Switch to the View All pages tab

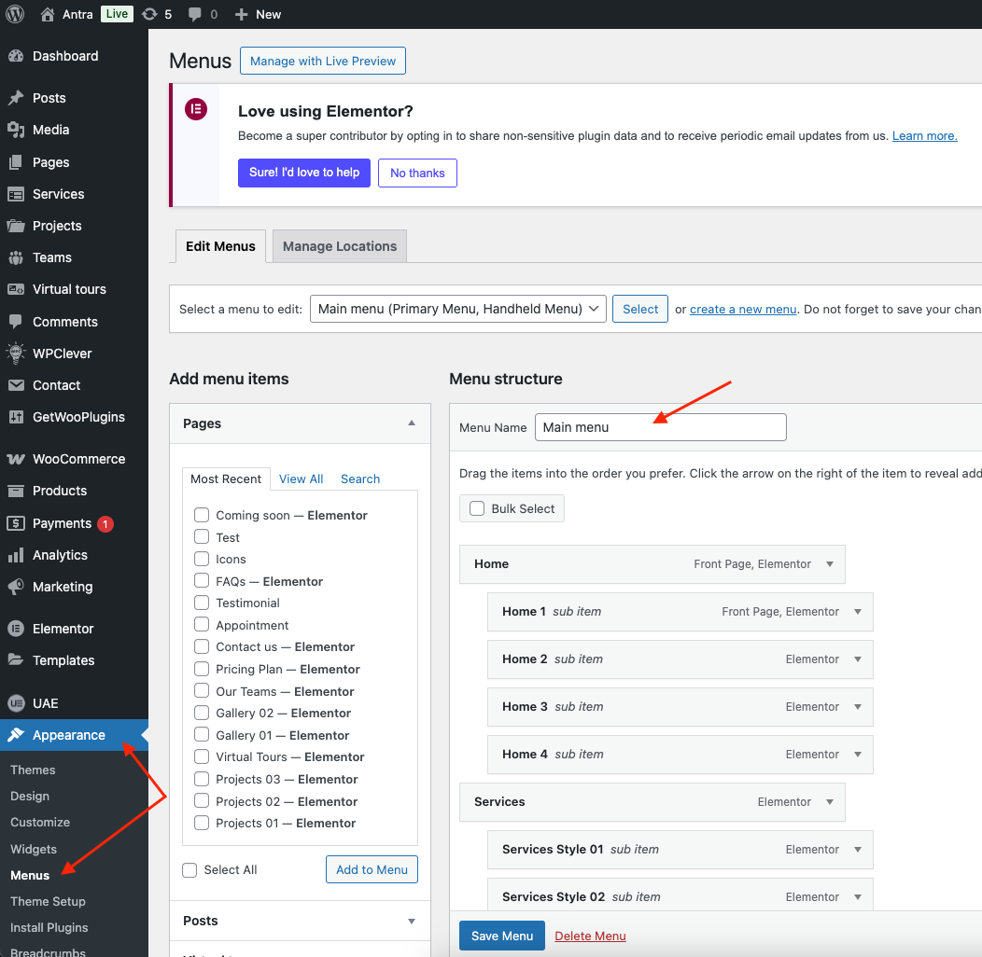click(x=301, y=478)
